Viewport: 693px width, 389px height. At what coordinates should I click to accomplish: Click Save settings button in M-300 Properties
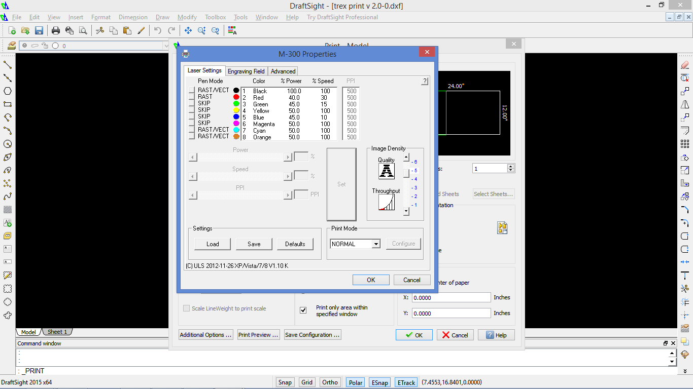(254, 244)
